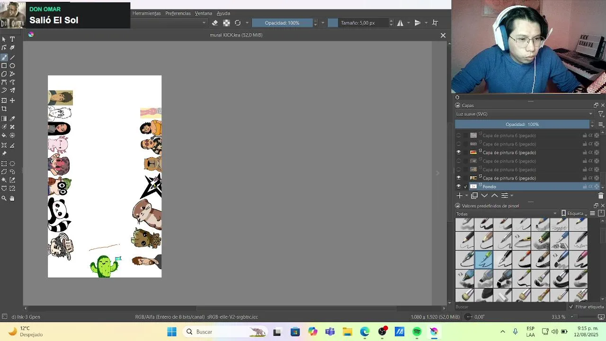Select the Rectangle shape tool
Image resolution: width=606 pixels, height=341 pixels.
pos(4,66)
